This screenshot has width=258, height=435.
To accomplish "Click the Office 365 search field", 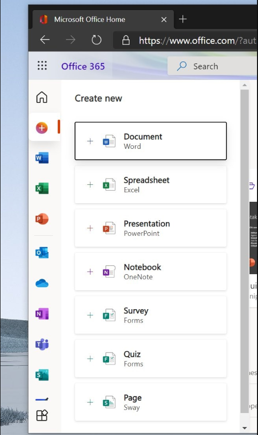I will coord(212,66).
